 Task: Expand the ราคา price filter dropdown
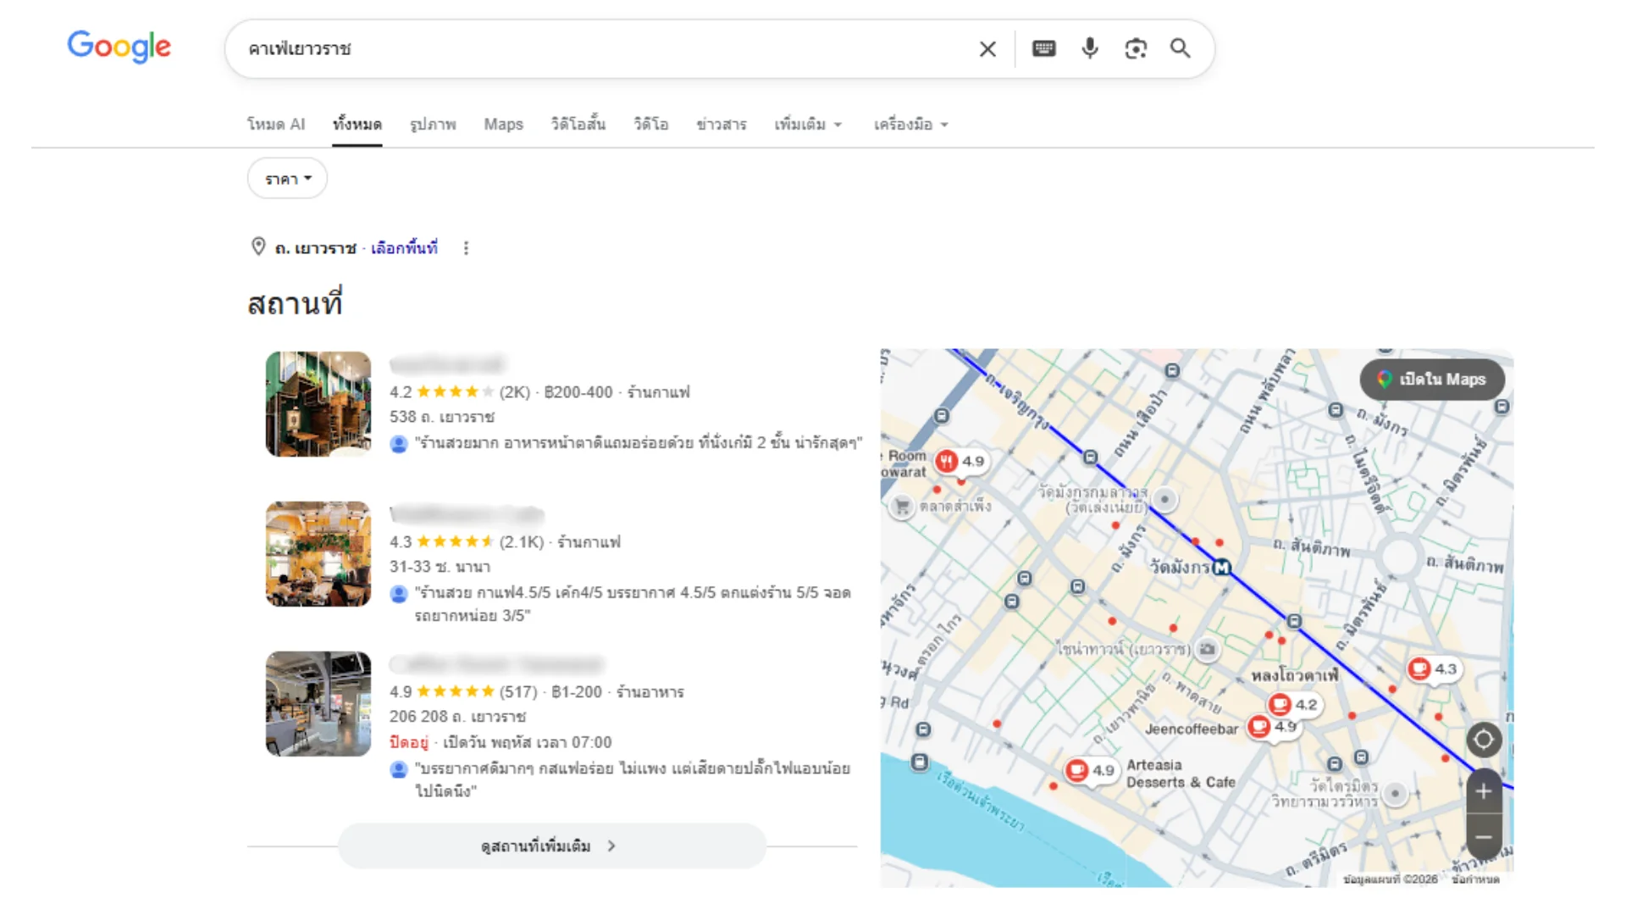click(x=287, y=179)
